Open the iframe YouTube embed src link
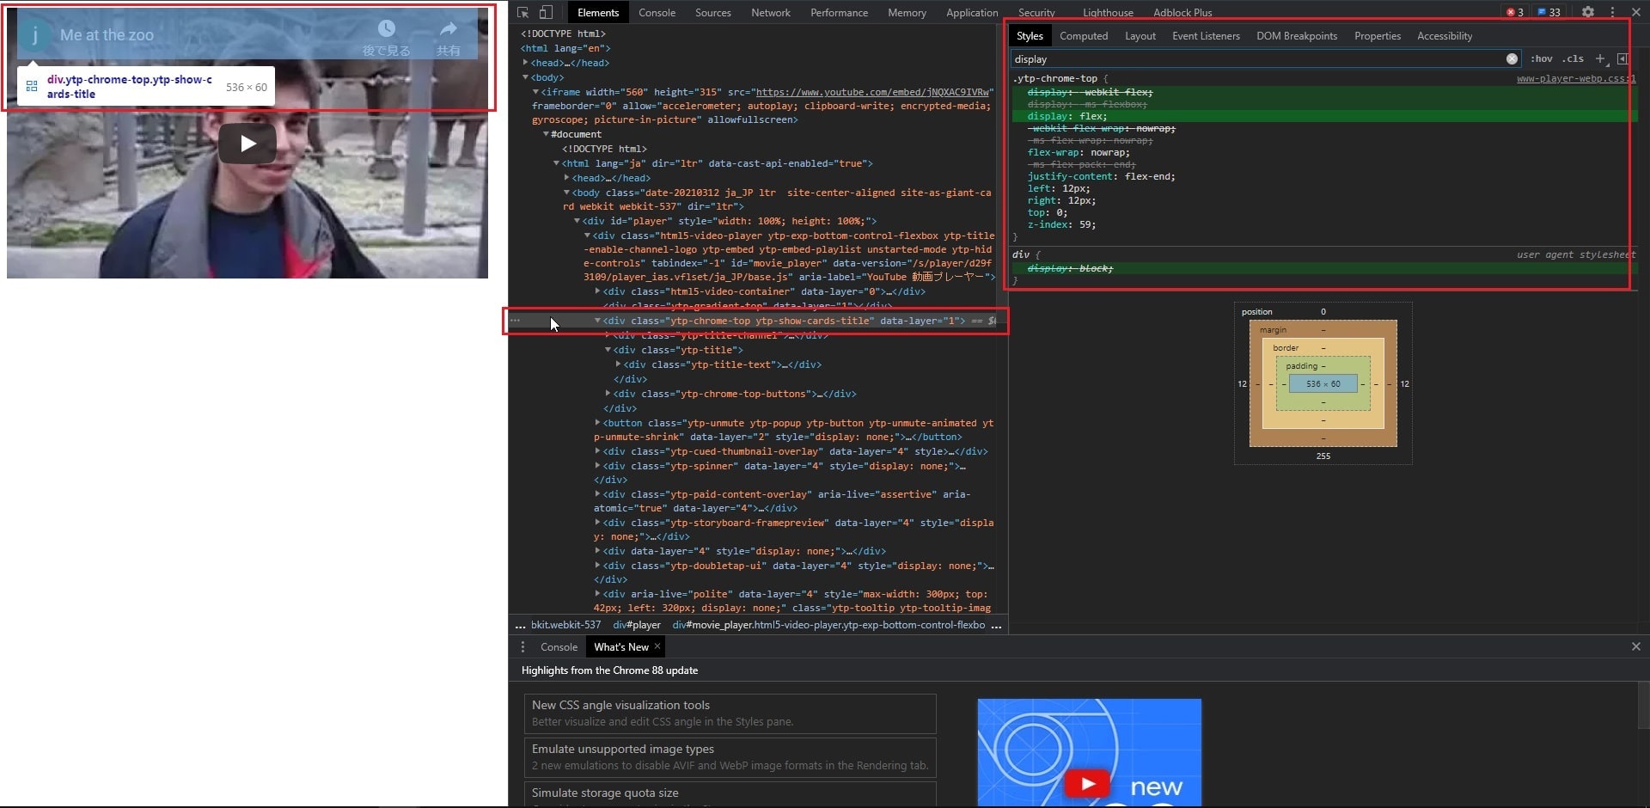This screenshot has height=808, width=1650. coord(872,92)
